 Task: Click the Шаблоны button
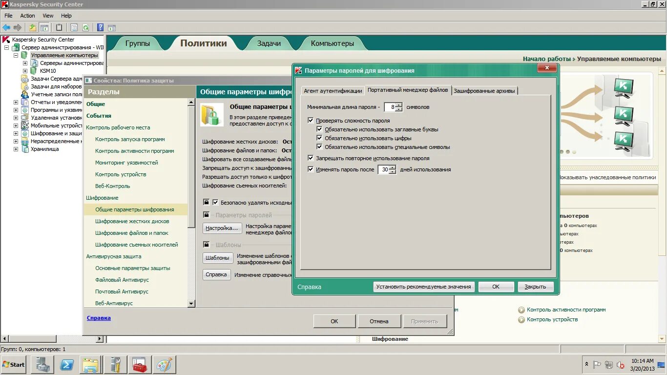tap(218, 258)
